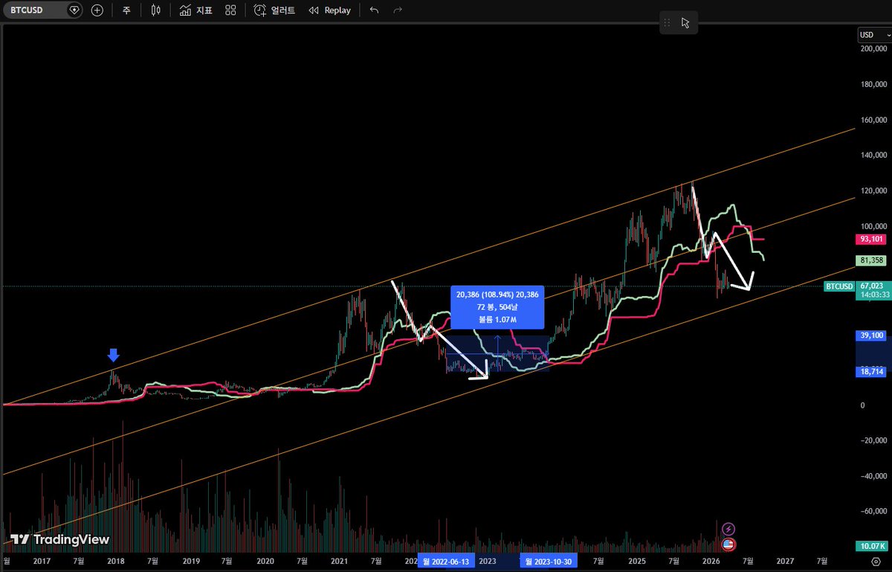Click the 2027 time axis label
892x572 pixels.
786,562
